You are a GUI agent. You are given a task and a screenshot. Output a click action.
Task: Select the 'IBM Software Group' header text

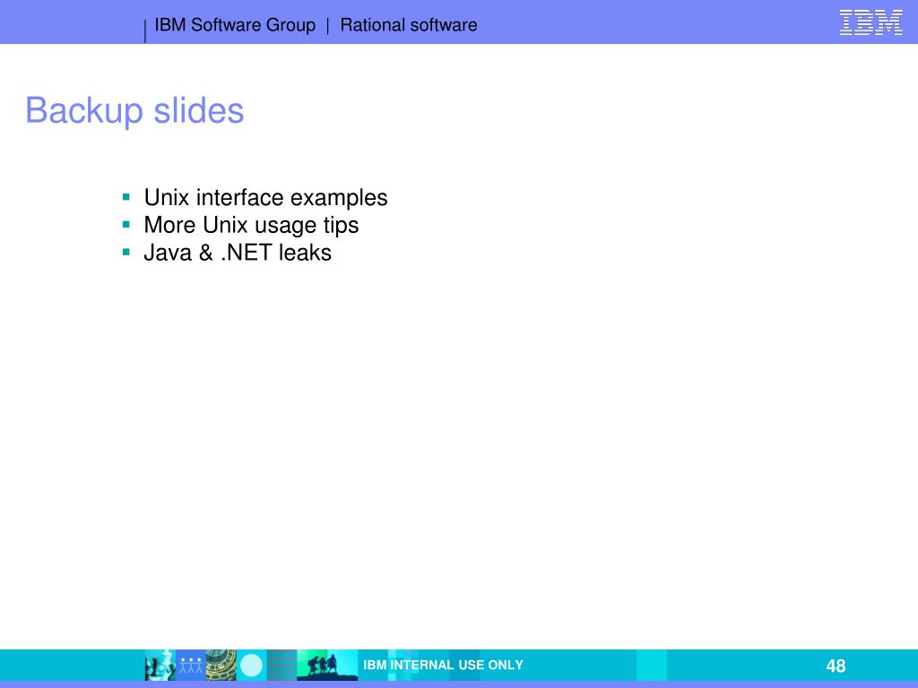[235, 25]
